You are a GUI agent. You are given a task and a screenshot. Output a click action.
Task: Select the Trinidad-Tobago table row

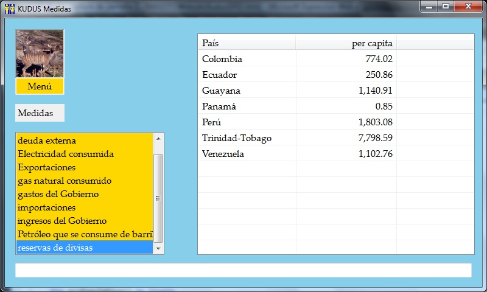297,138
